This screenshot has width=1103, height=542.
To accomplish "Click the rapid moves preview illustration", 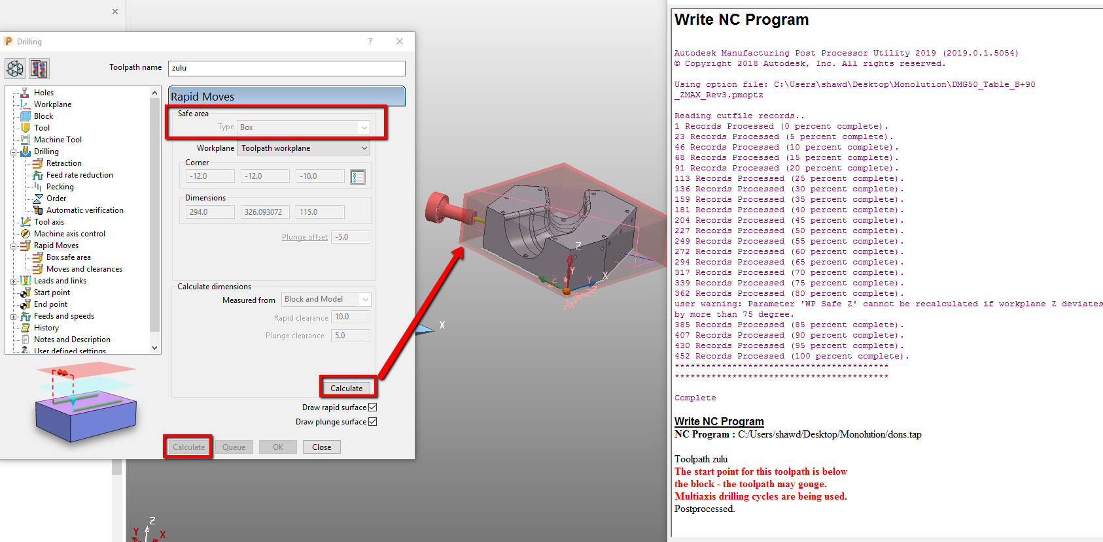I will tap(85, 402).
